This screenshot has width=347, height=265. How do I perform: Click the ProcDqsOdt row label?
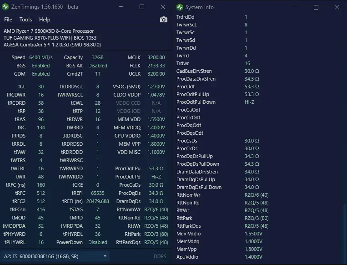tap(190, 133)
